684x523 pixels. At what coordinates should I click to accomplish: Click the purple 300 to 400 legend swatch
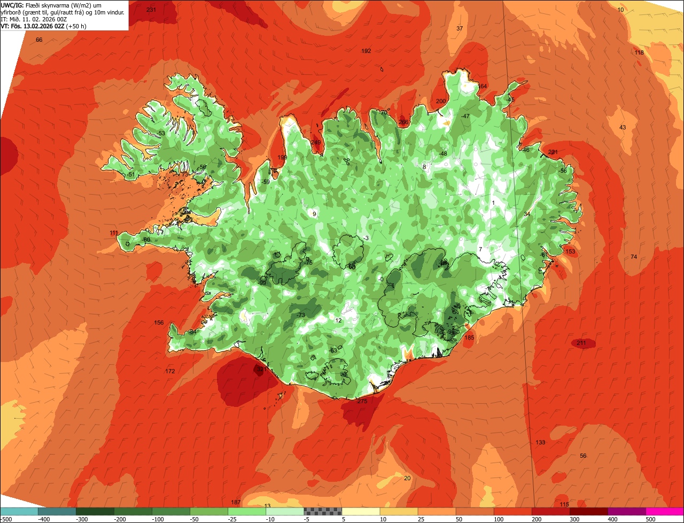(x=627, y=511)
